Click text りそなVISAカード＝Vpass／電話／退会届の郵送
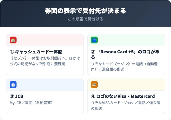 (125, 106)
